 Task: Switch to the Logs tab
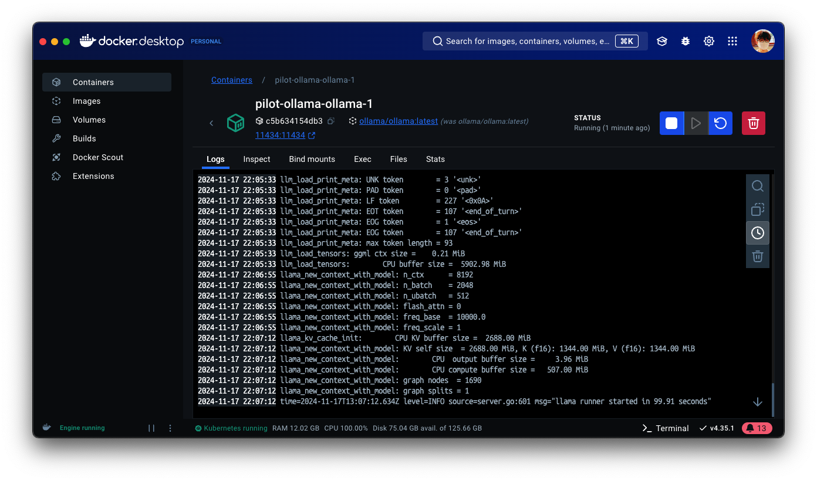[215, 159]
